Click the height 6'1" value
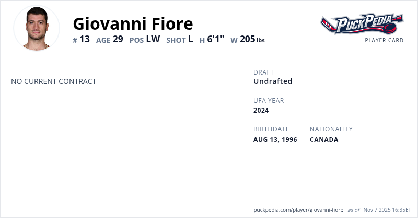The image size is (418, 218). (216, 39)
